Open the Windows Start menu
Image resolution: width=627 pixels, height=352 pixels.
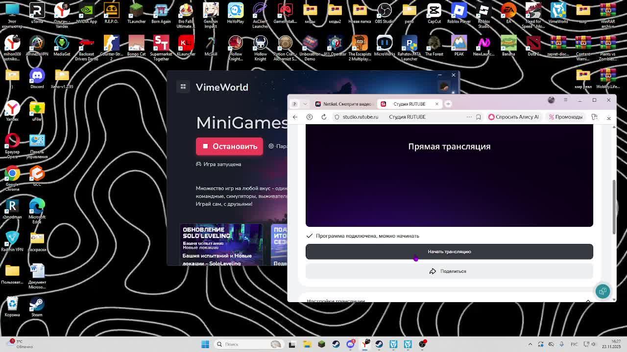click(205, 344)
